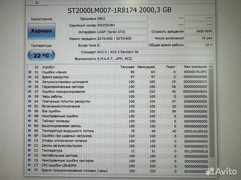Click the serial number field WDZG0J8H

pos(122,25)
